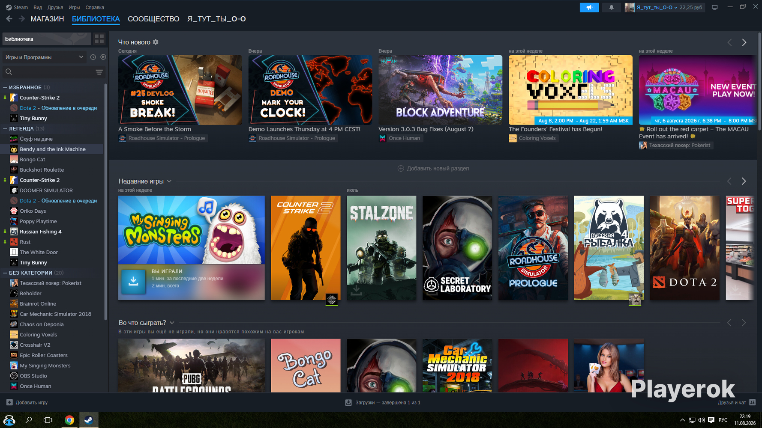
Task: Open the SCP Secret Laboratory cover in Recent Games
Action: coord(457,248)
